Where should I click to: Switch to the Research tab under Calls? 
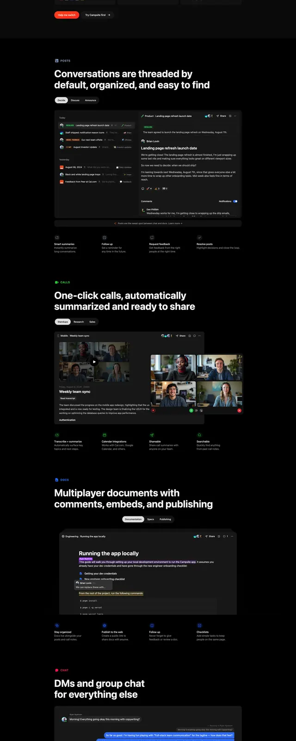[79, 321]
